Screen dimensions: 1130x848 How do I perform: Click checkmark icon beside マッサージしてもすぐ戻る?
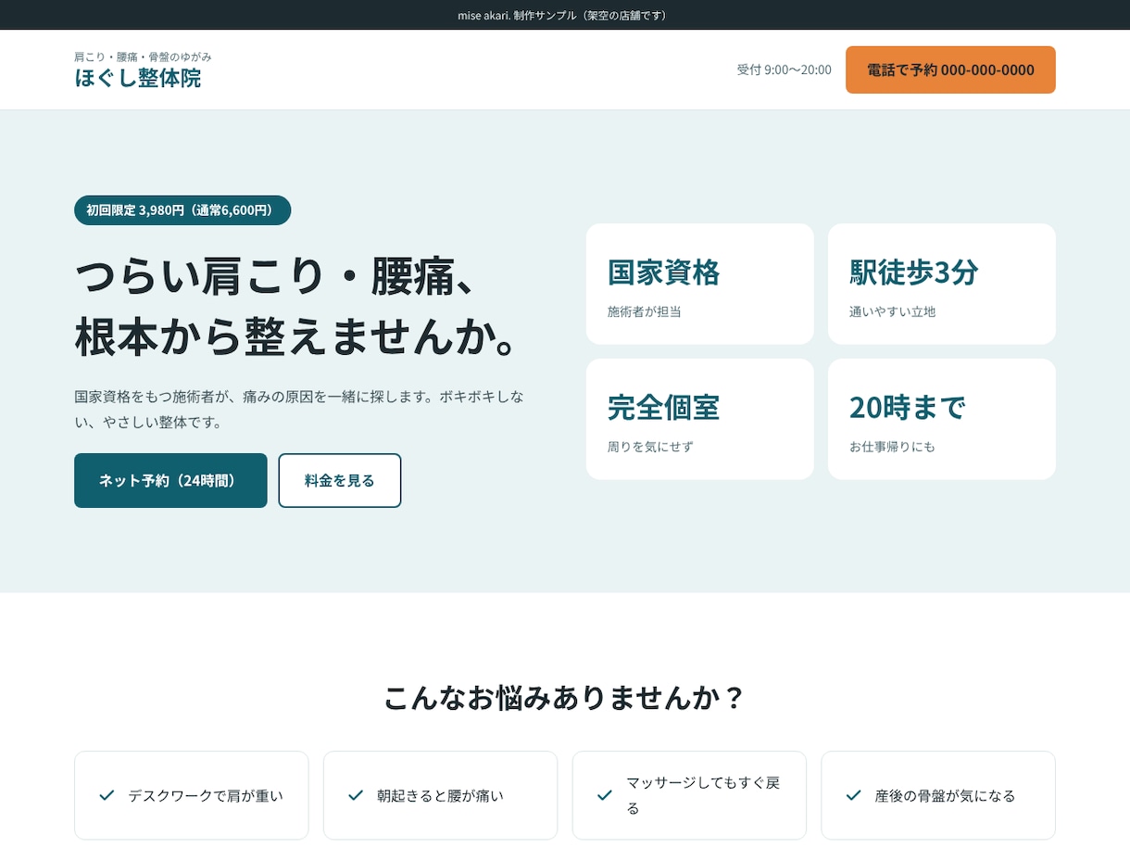click(x=605, y=795)
